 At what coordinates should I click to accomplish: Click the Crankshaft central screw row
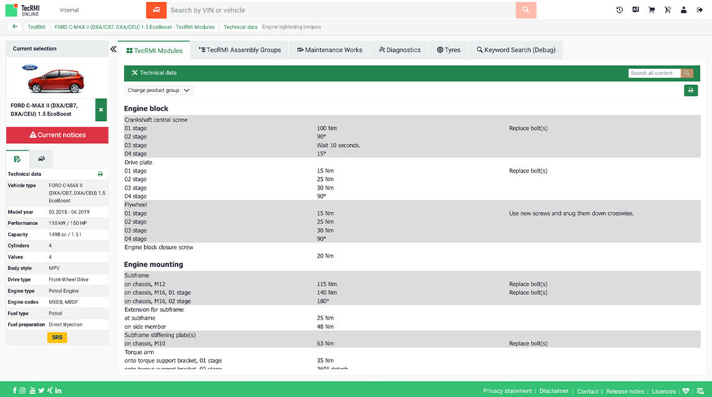[x=412, y=120]
